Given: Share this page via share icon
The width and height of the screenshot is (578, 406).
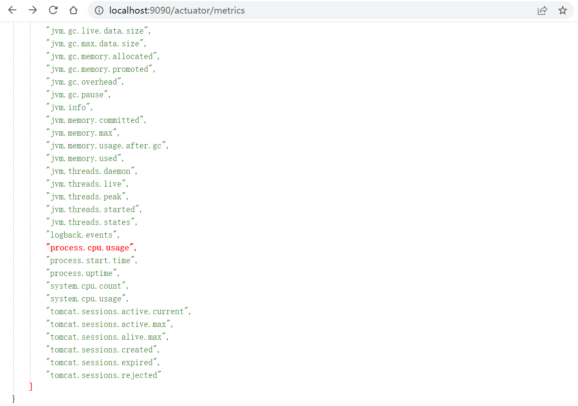Looking at the screenshot, I should coord(542,10).
